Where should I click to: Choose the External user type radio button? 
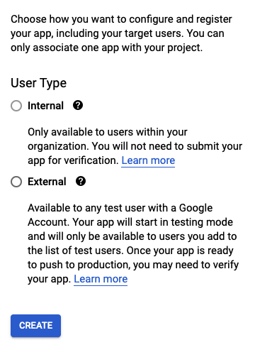click(x=16, y=182)
